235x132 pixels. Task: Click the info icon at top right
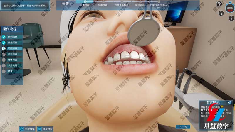point(231,18)
